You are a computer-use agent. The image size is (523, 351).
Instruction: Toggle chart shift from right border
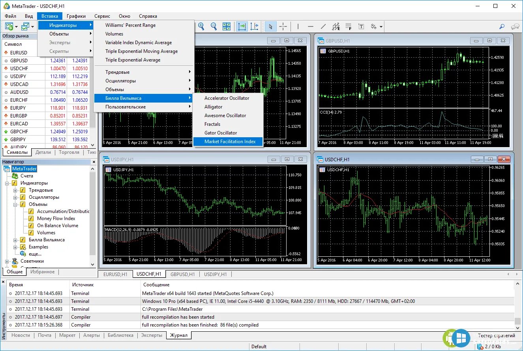(x=254, y=26)
